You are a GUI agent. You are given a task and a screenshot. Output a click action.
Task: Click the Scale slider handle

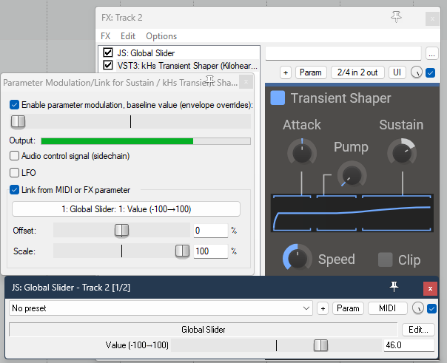pyautogui.click(x=182, y=251)
